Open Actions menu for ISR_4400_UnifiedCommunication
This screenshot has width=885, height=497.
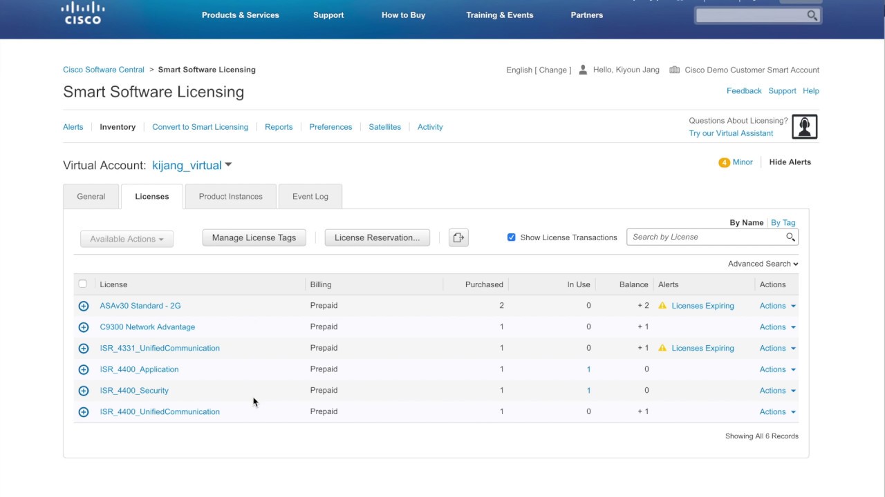(778, 412)
